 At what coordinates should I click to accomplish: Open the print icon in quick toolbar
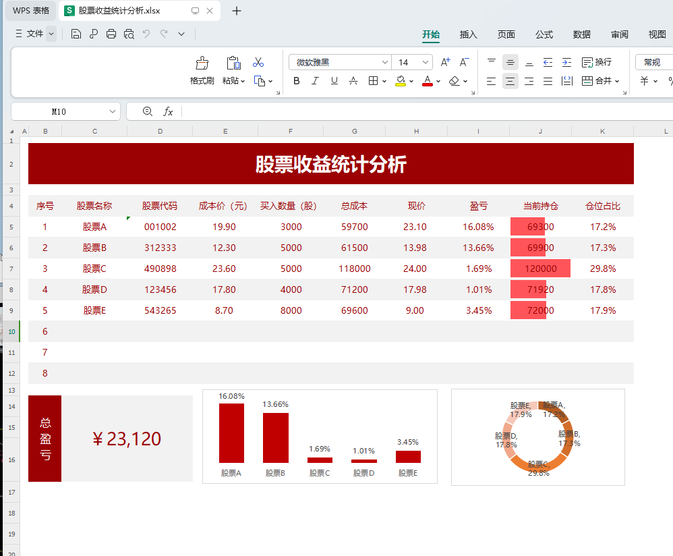point(111,32)
